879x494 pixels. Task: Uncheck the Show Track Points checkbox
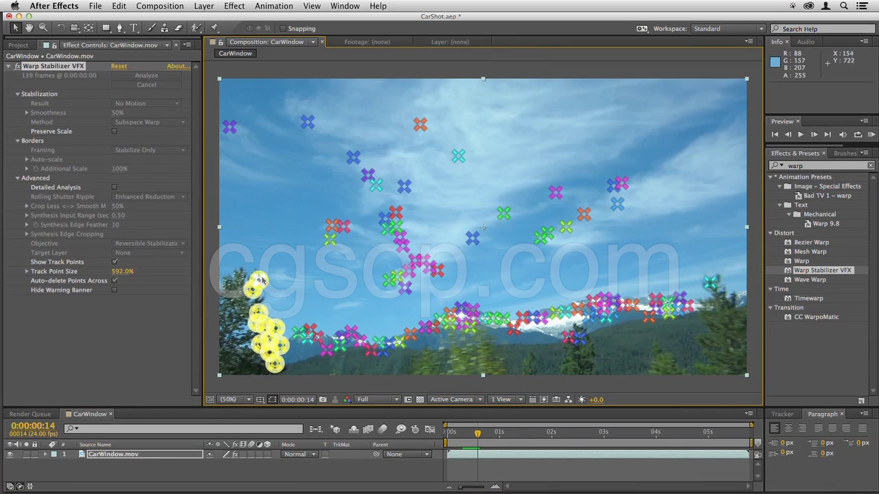click(x=115, y=262)
